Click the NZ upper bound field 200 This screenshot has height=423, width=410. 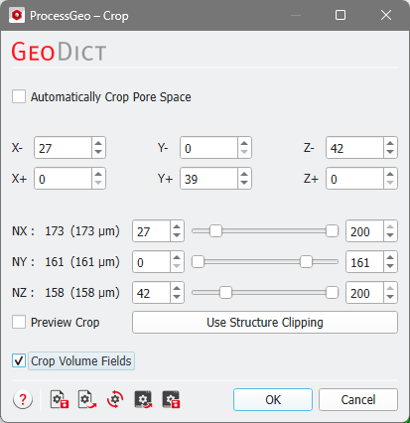pyautogui.click(x=364, y=293)
